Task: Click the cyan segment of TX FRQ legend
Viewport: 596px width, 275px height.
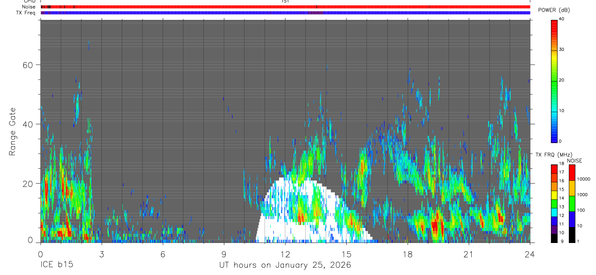Action: click(x=555, y=212)
